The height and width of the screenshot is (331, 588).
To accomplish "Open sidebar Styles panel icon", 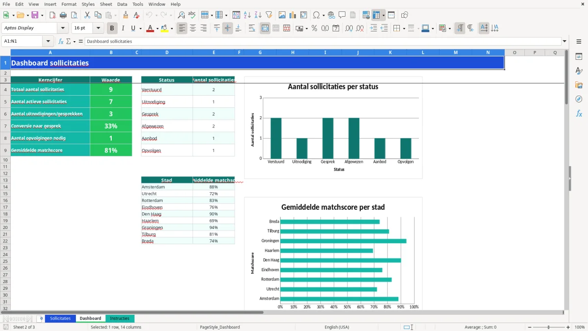I will point(579,71).
